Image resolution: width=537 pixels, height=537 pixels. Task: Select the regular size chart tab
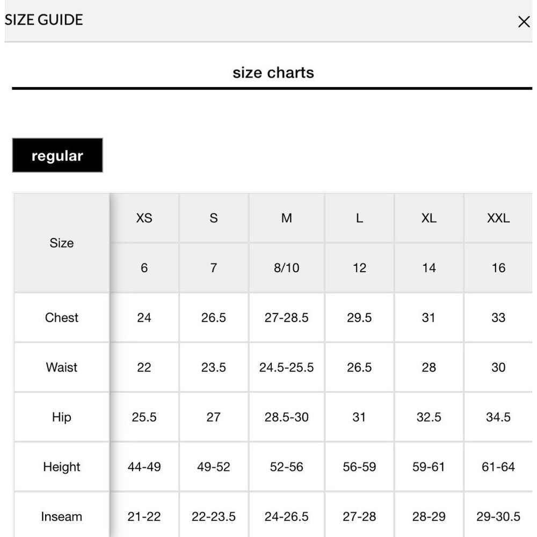click(57, 155)
